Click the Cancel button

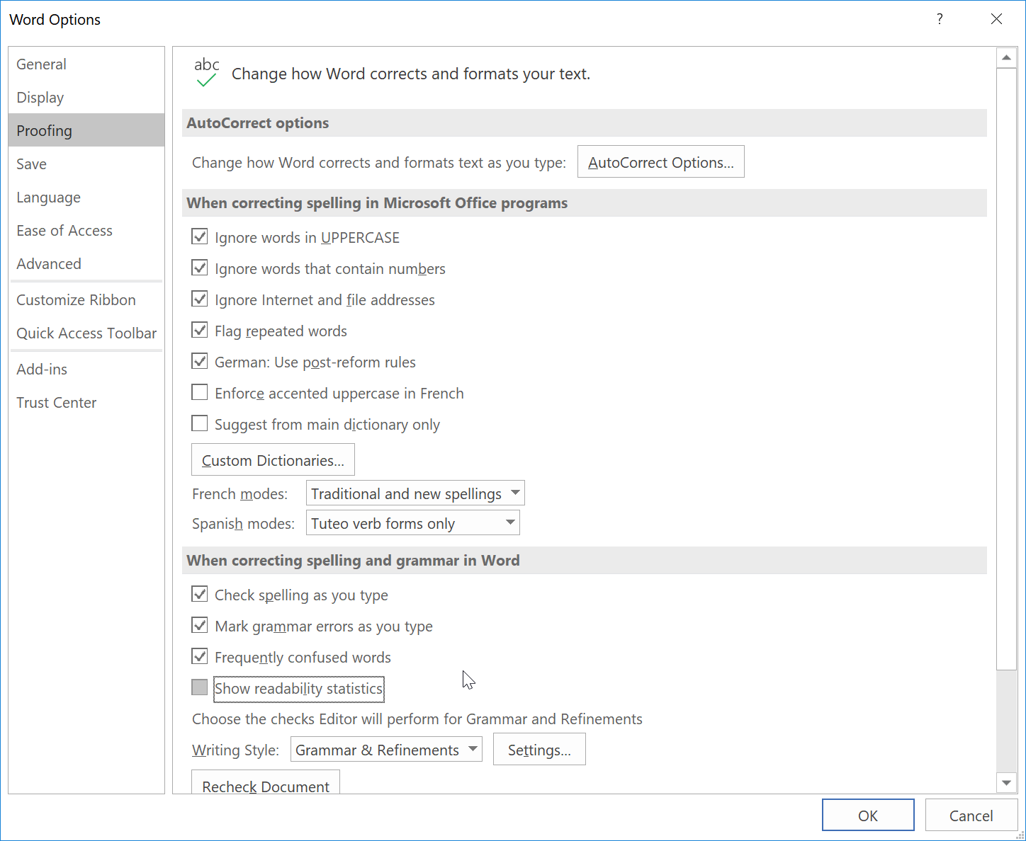971,816
